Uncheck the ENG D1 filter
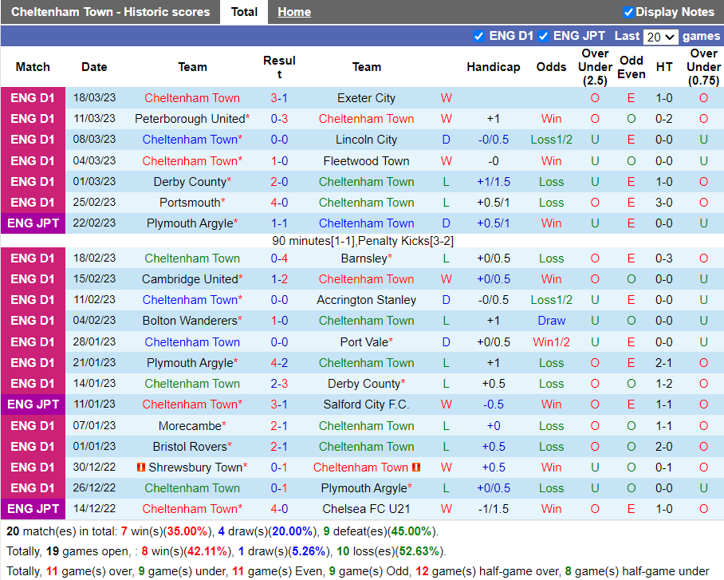 click(479, 37)
